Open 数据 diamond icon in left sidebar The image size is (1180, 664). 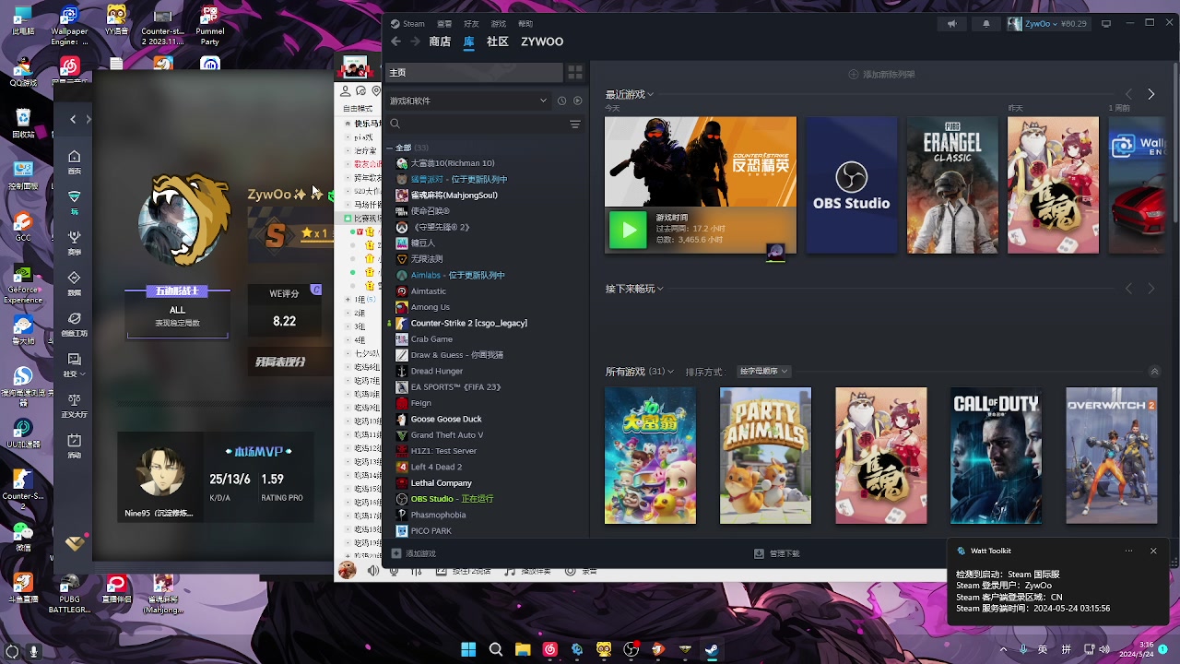tap(75, 284)
